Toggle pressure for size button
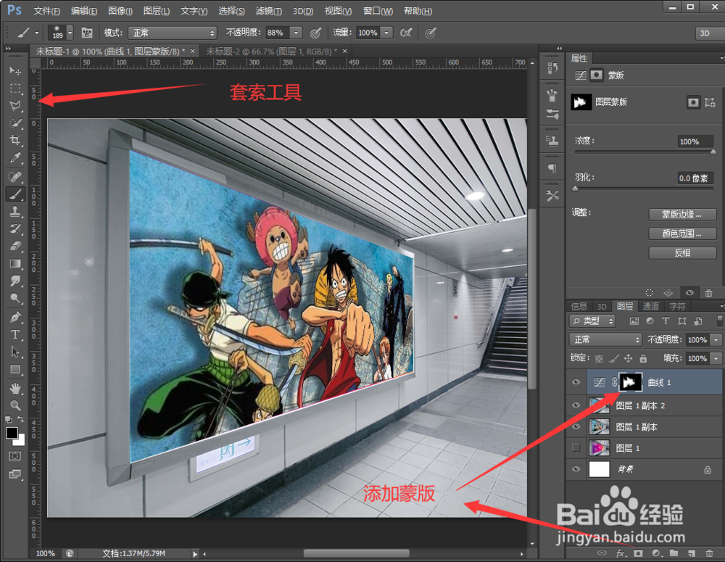The height and width of the screenshot is (562, 725). 431,33
